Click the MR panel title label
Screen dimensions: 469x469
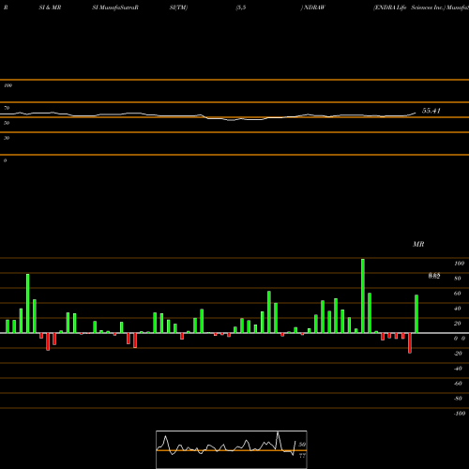click(418, 244)
